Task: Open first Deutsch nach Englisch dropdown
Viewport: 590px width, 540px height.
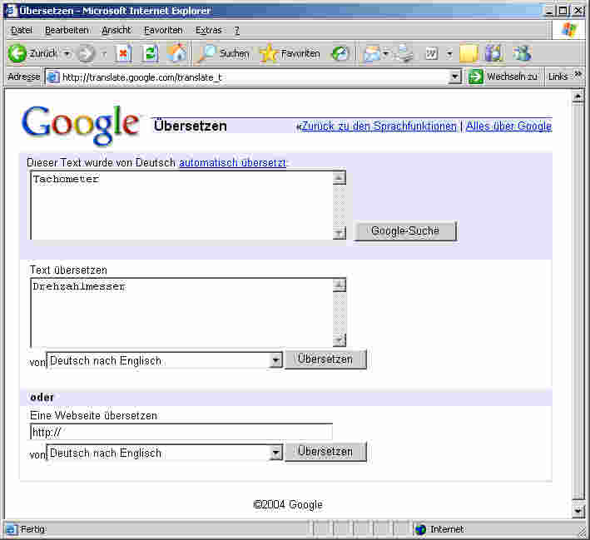Action: point(164,360)
